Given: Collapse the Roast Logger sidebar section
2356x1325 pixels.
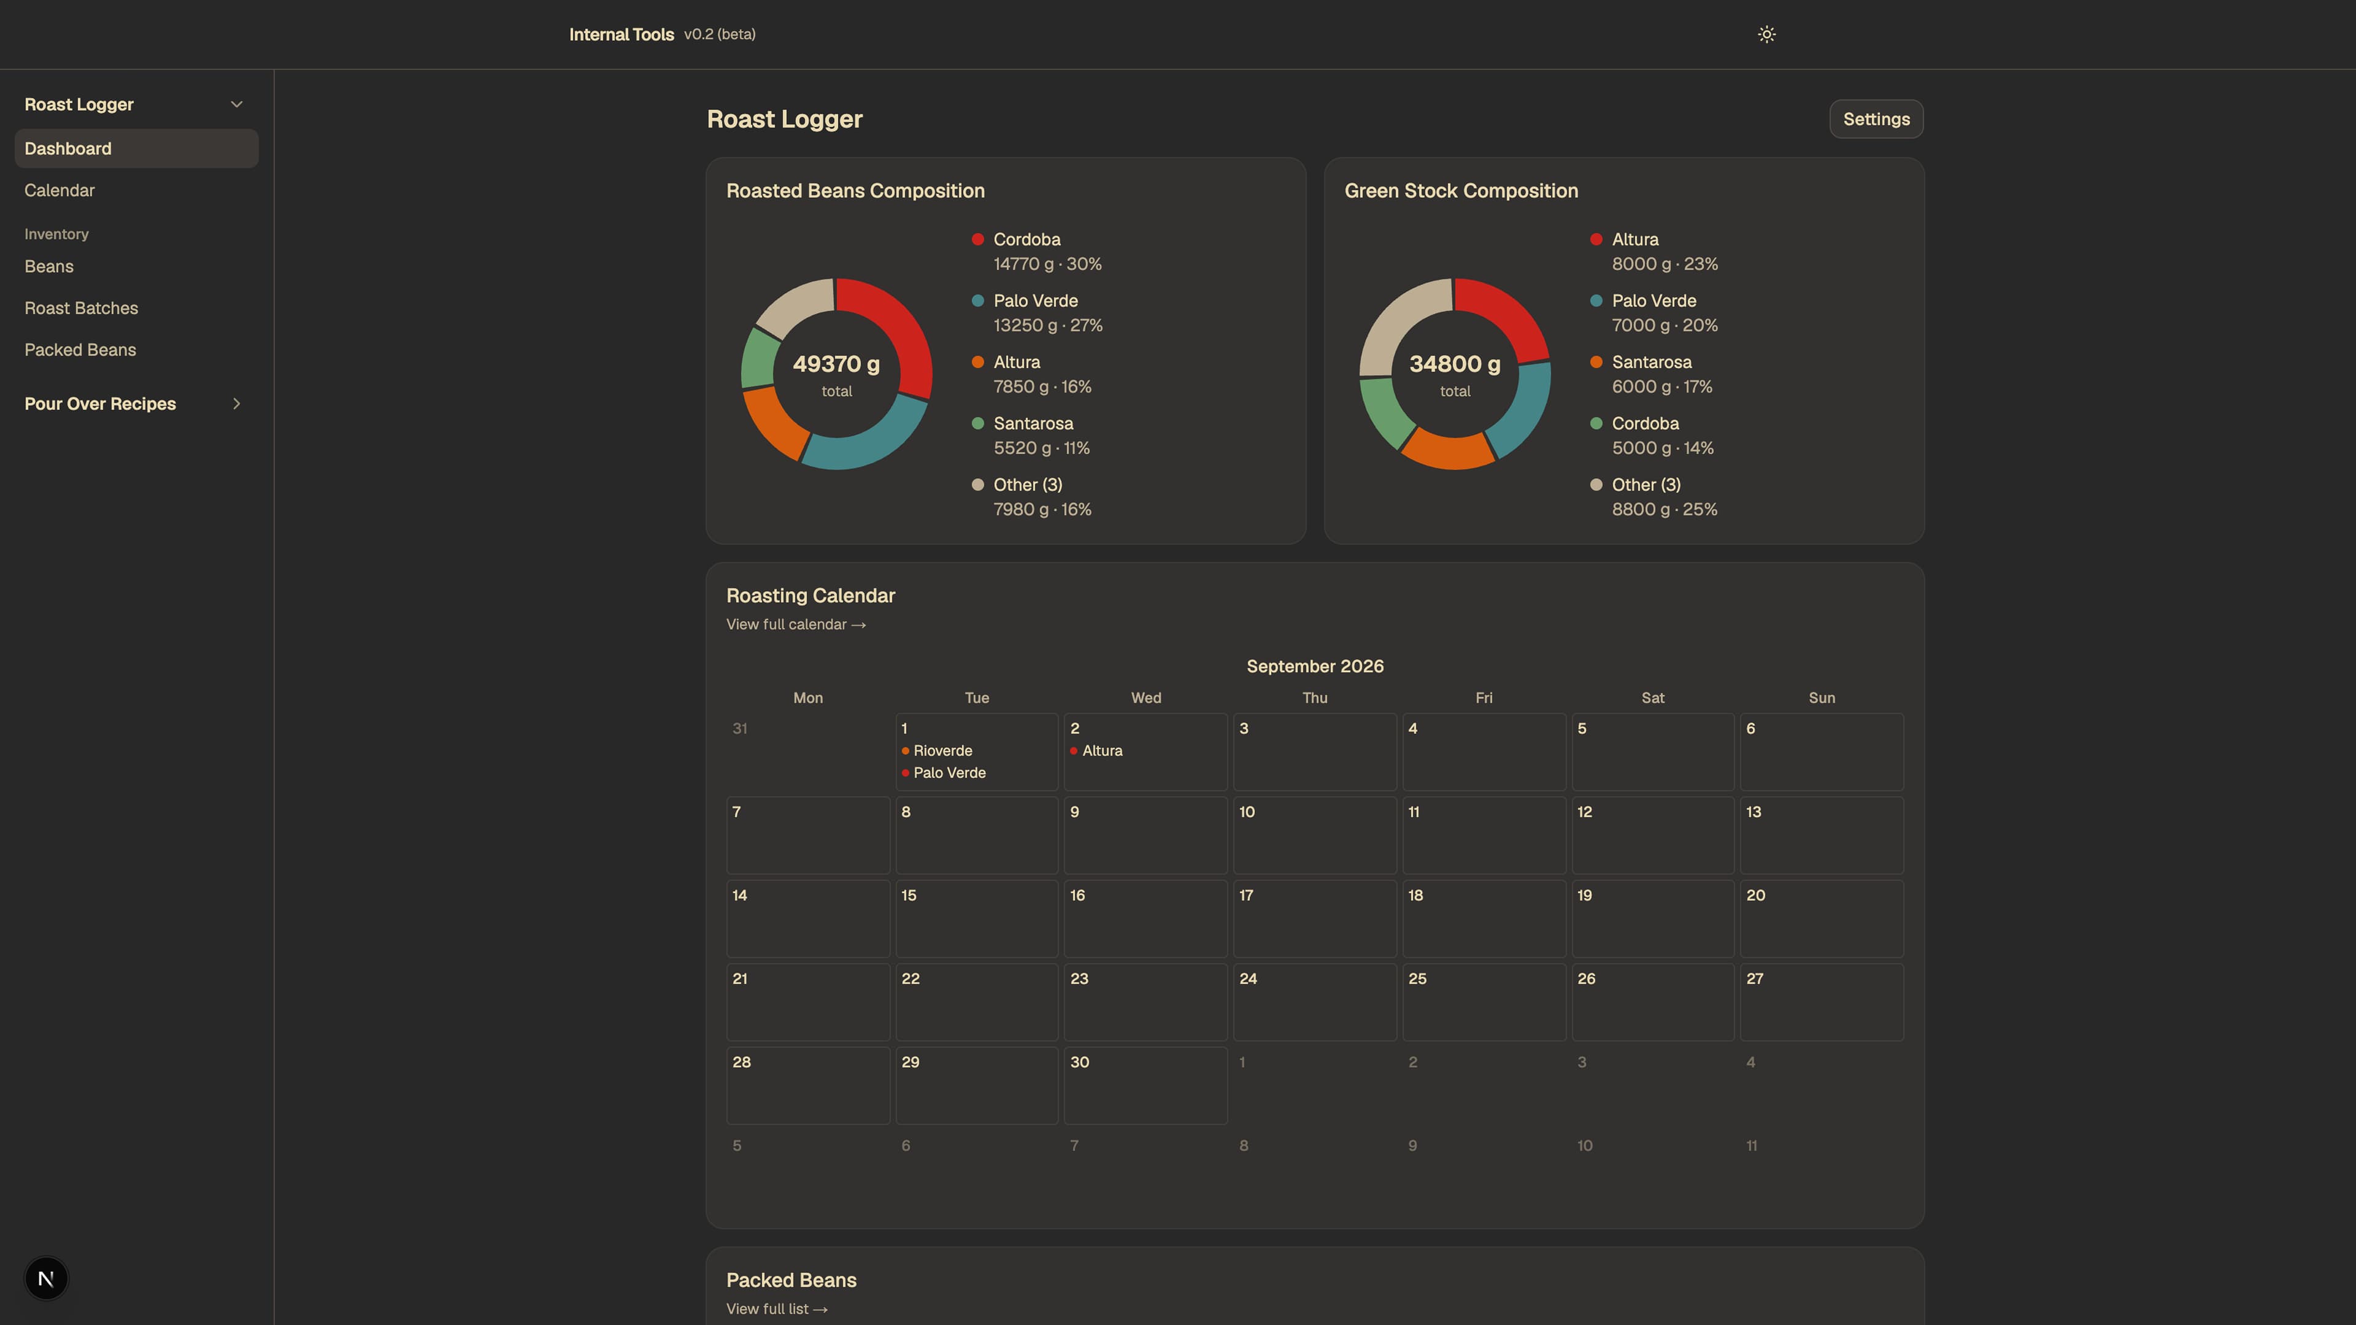Looking at the screenshot, I should (x=237, y=104).
